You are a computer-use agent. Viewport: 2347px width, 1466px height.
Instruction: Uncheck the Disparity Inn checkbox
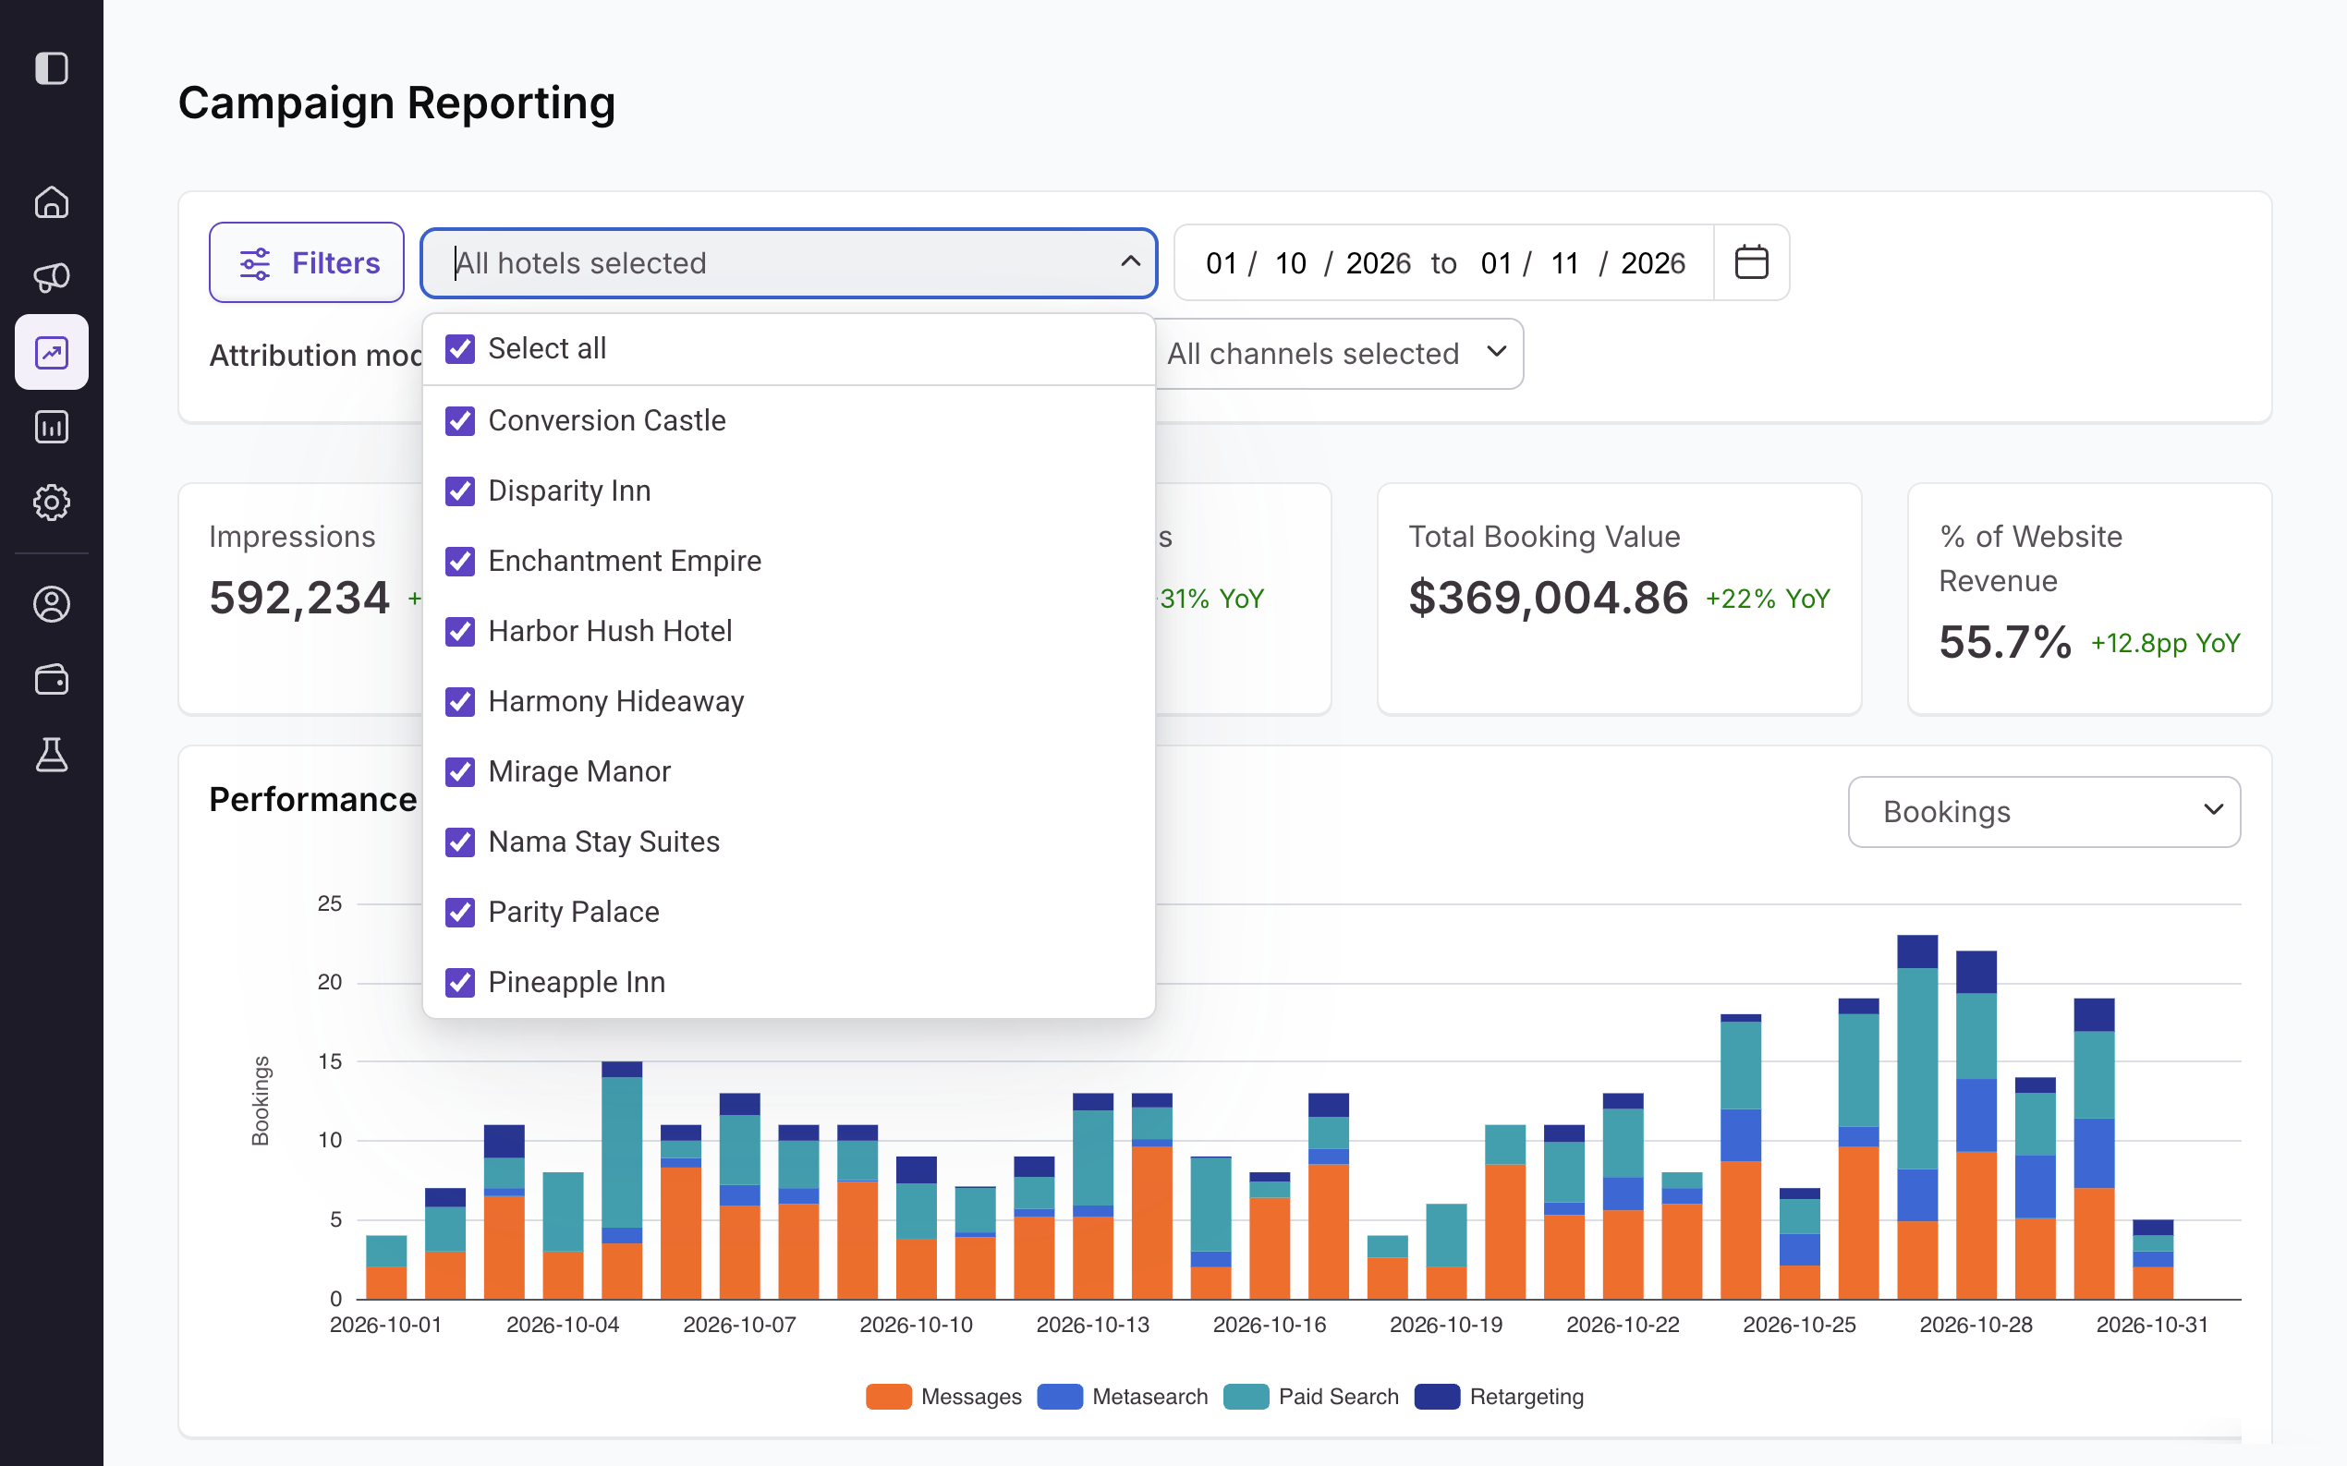coord(460,491)
